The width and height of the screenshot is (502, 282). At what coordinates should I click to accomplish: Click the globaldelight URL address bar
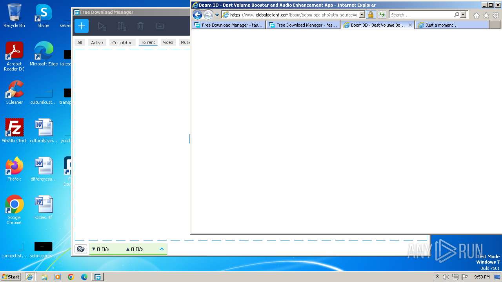click(293, 15)
